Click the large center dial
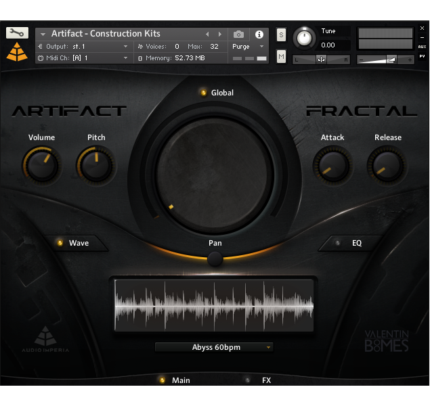Screen dimensions: 430x406 (215, 174)
